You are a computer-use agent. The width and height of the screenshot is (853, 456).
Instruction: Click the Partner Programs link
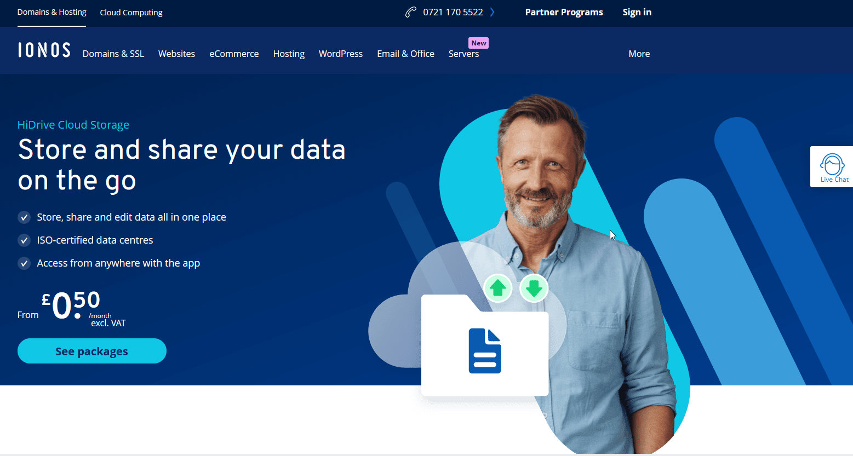pos(564,12)
